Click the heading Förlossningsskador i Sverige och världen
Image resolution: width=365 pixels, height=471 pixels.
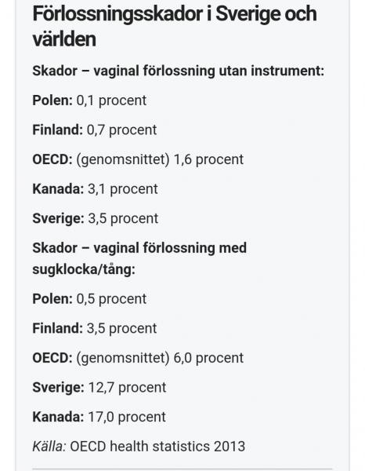tap(175, 27)
